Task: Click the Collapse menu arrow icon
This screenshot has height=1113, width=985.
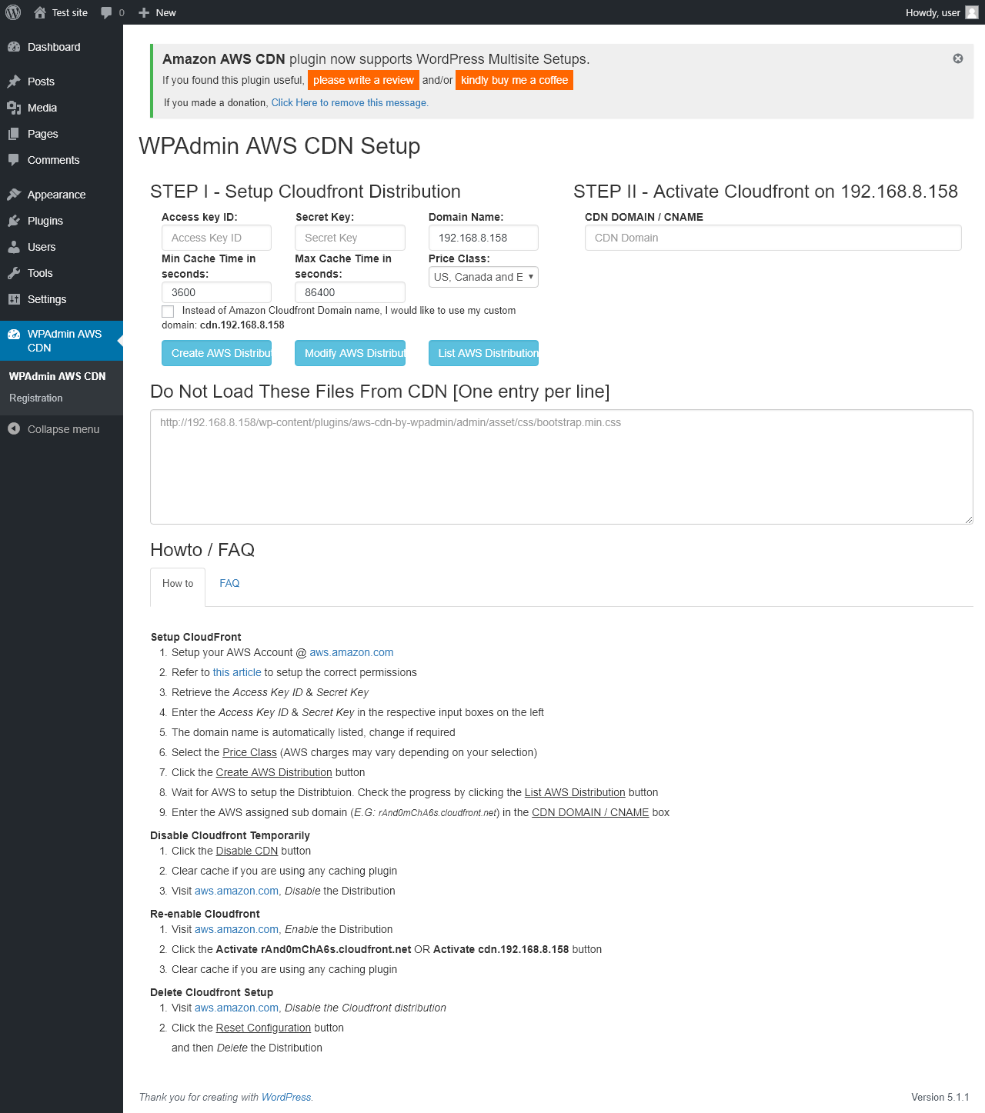Action: pos(14,428)
